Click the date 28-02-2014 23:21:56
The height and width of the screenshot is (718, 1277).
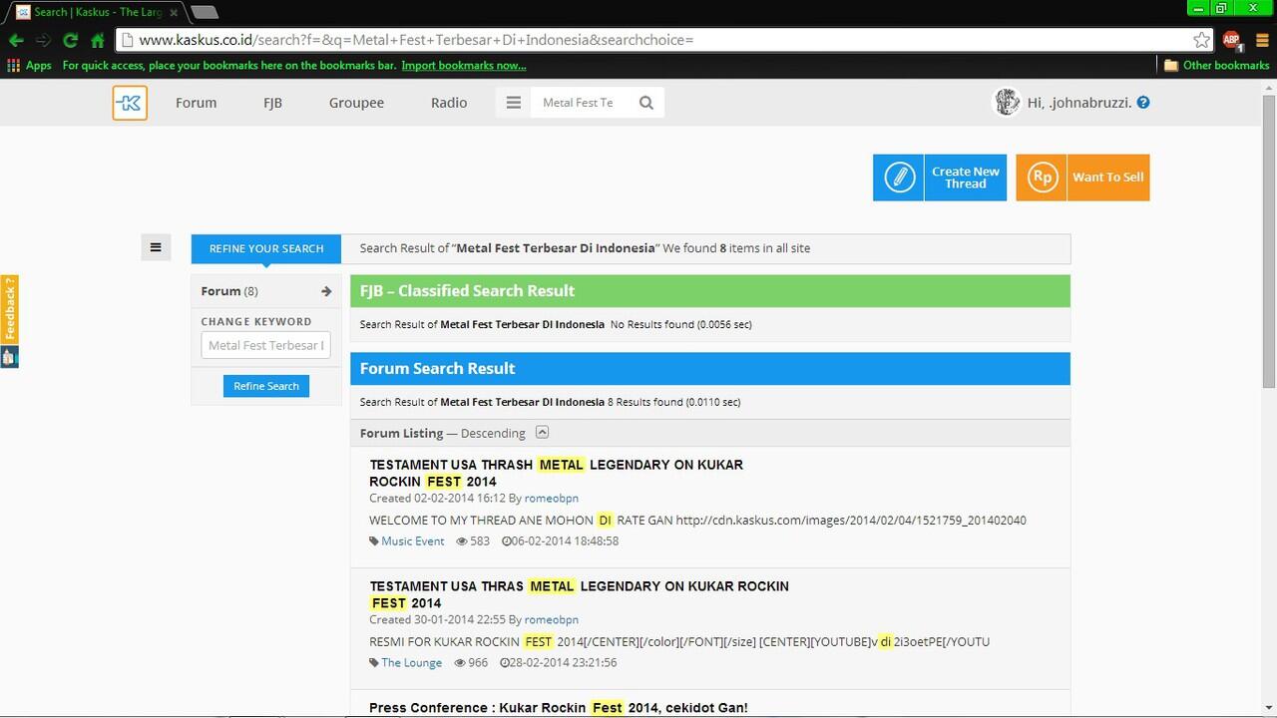558,662
